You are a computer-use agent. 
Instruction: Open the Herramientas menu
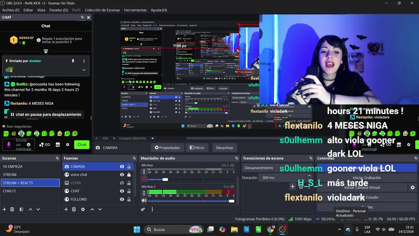pos(135,10)
